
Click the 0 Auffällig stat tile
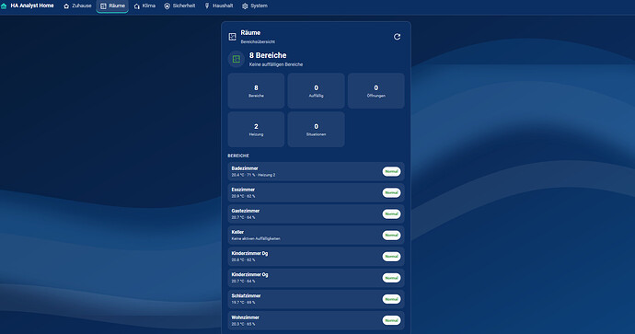coord(316,91)
